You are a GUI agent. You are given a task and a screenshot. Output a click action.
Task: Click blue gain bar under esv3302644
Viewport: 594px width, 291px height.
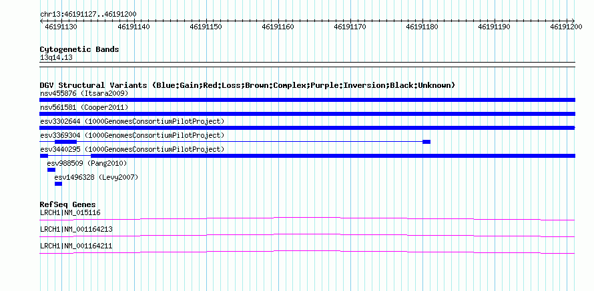tap(307, 128)
